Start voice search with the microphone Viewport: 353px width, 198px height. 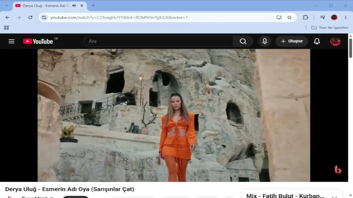pos(265,41)
